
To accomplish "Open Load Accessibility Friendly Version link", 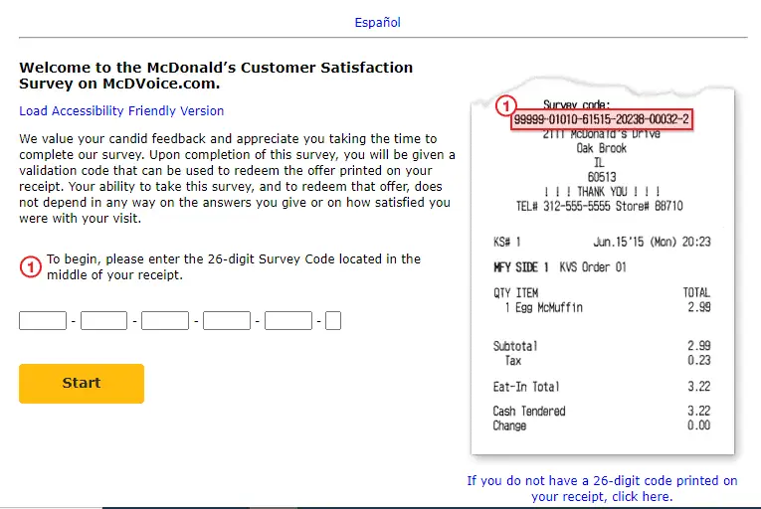I will click(x=121, y=111).
